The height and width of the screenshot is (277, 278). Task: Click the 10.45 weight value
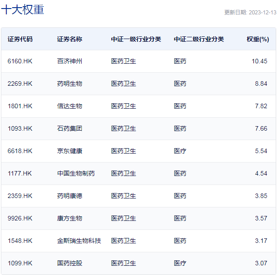(x=259, y=61)
